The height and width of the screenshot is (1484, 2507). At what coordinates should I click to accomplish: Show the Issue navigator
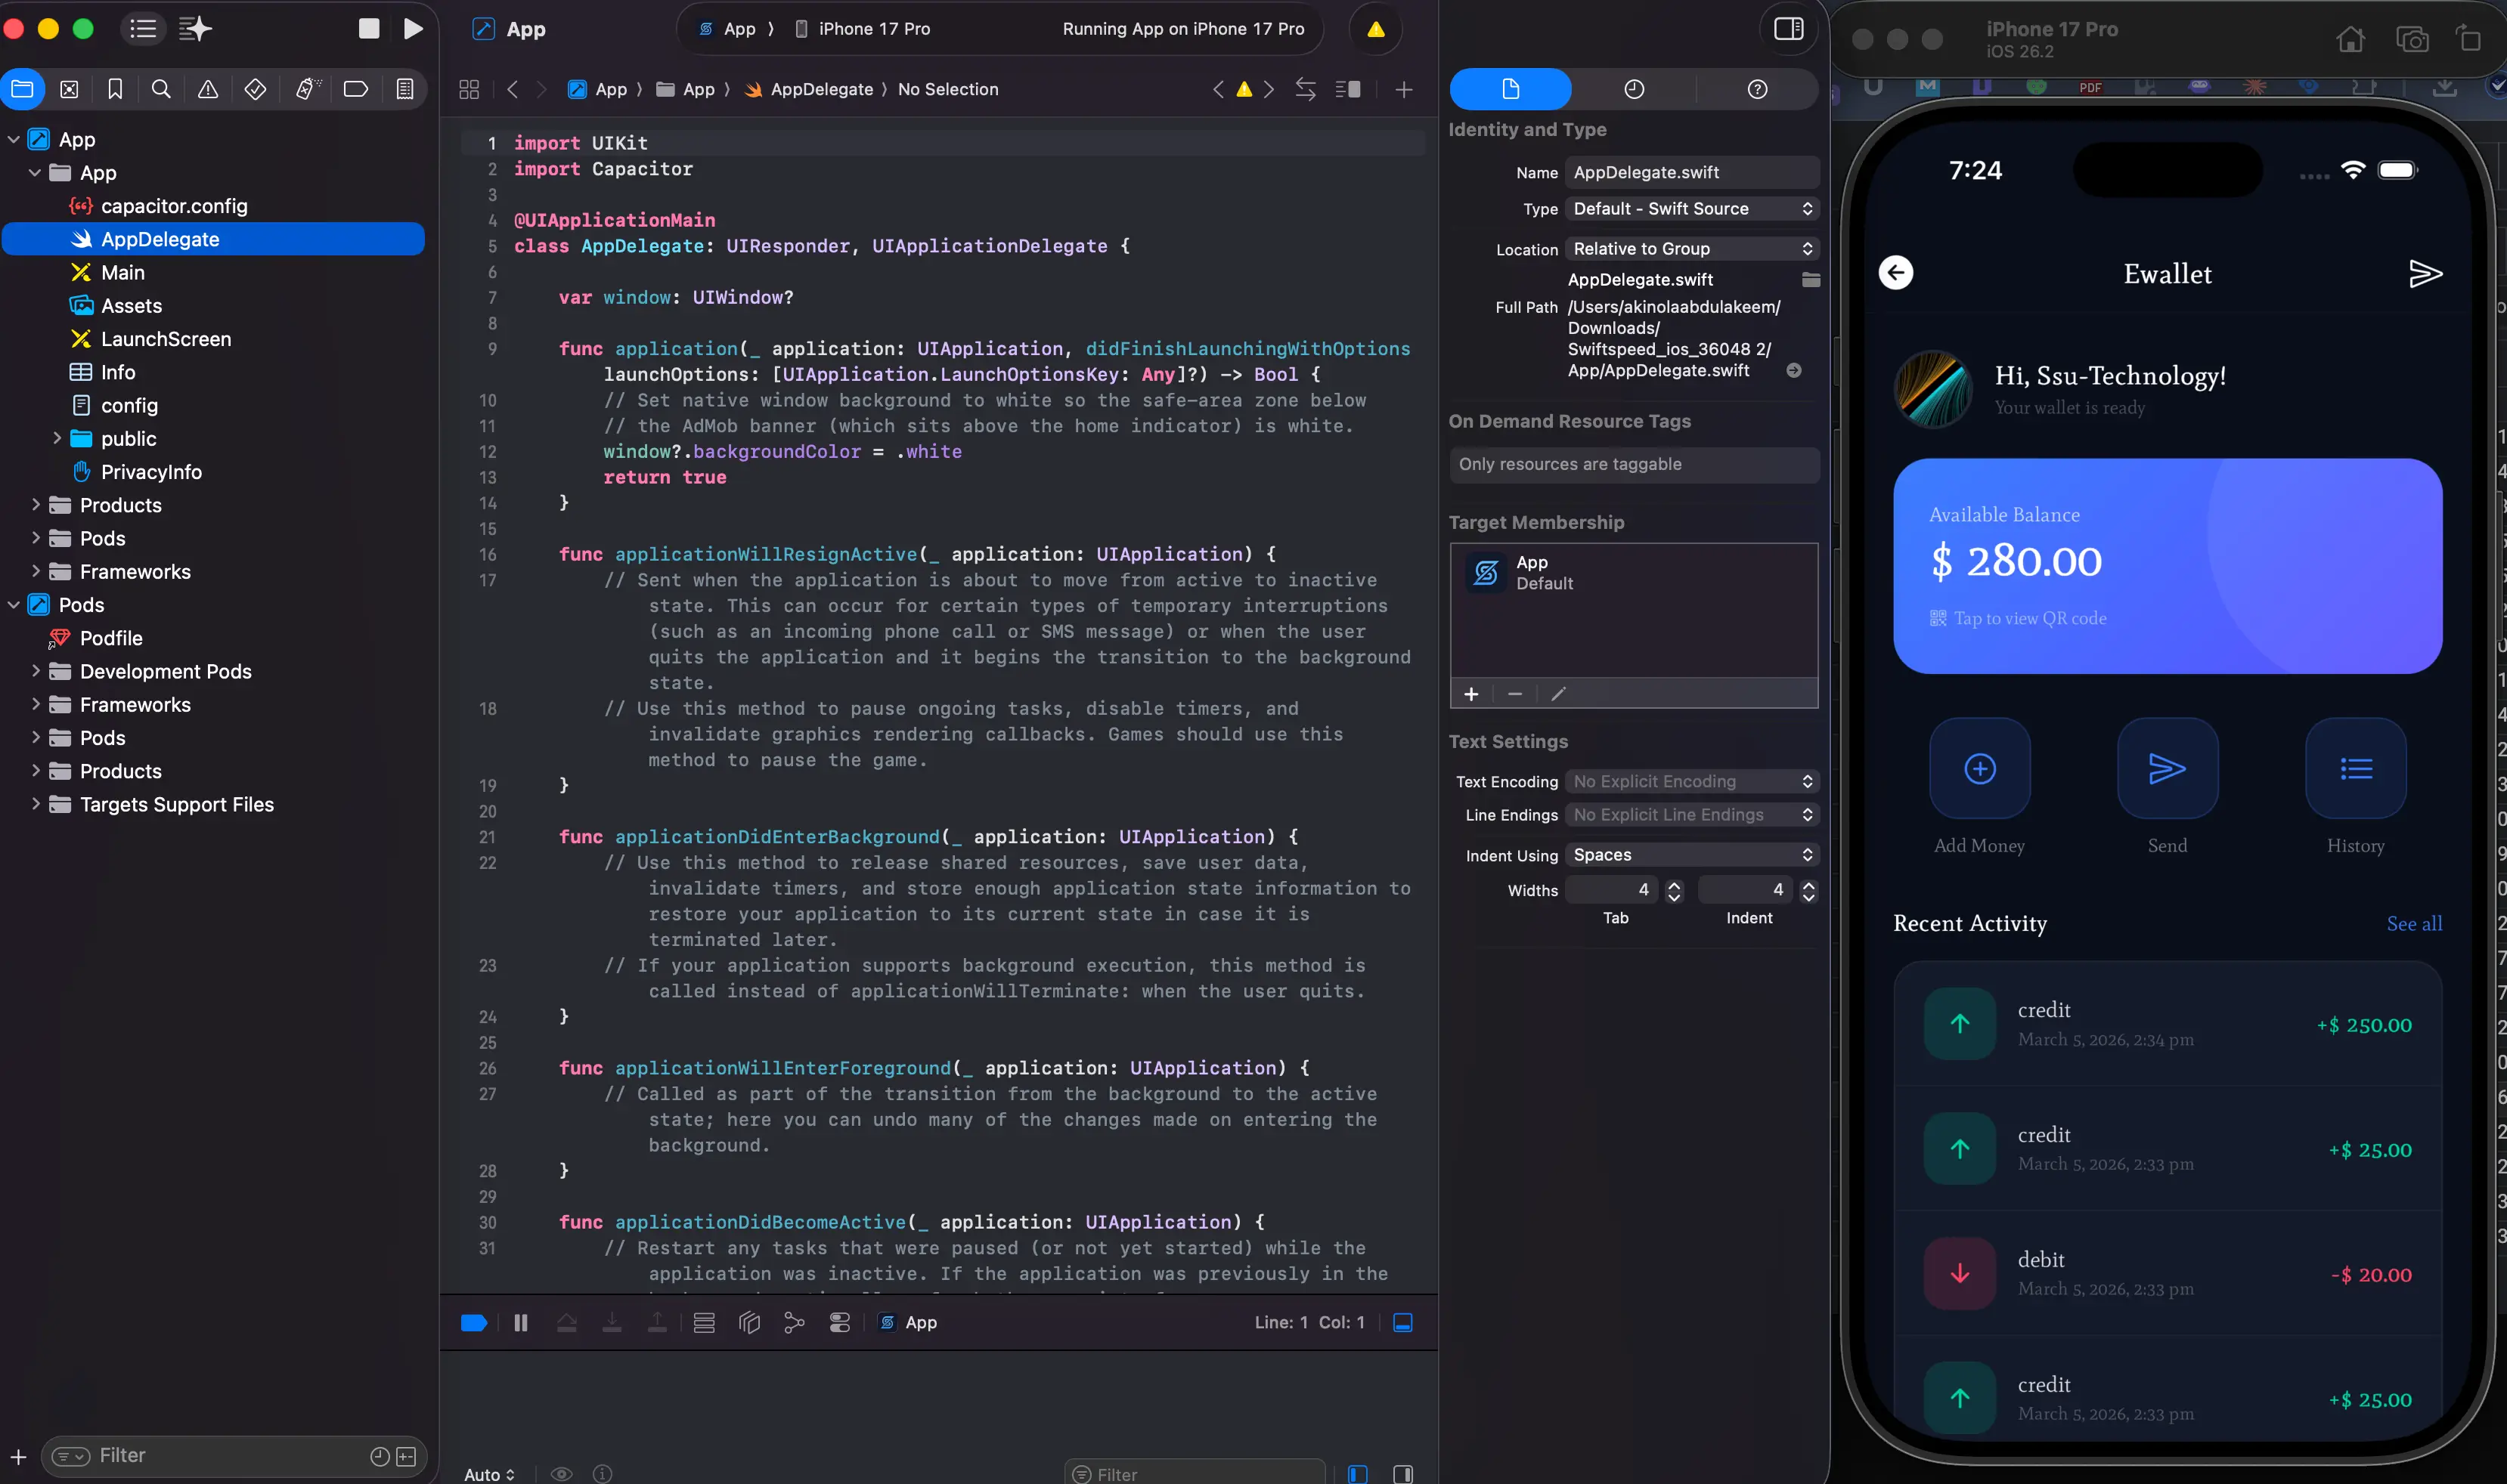(x=207, y=89)
